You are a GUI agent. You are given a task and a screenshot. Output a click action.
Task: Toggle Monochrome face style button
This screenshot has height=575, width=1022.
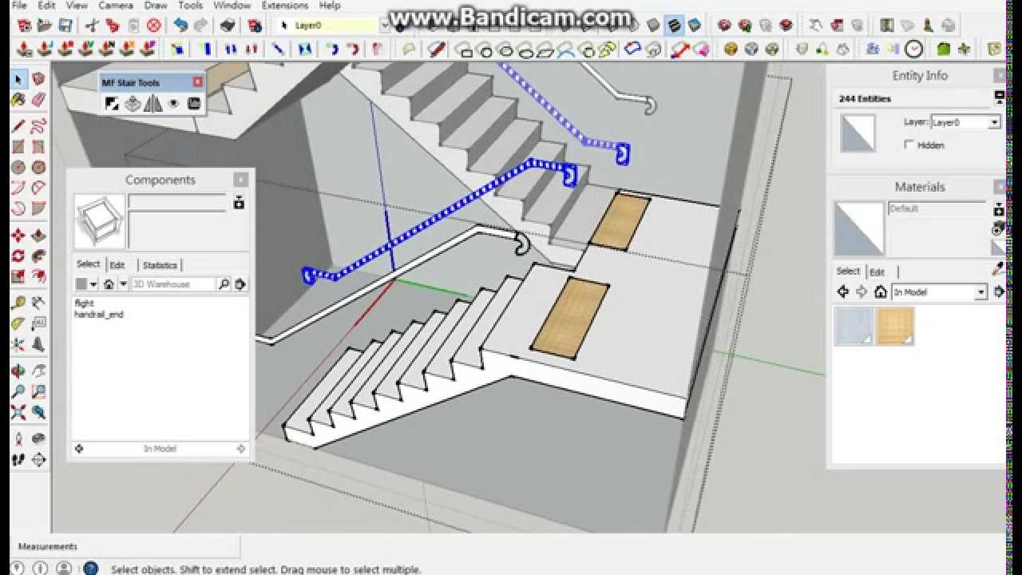coord(695,26)
